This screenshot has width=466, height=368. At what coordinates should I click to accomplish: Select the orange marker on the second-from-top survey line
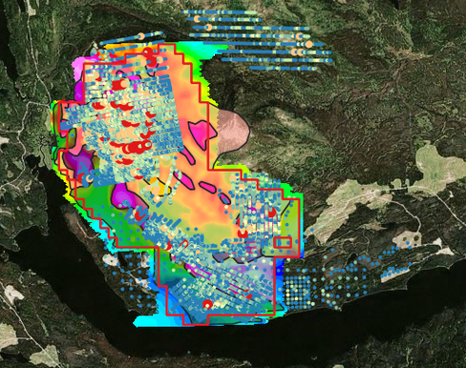coord(197,19)
